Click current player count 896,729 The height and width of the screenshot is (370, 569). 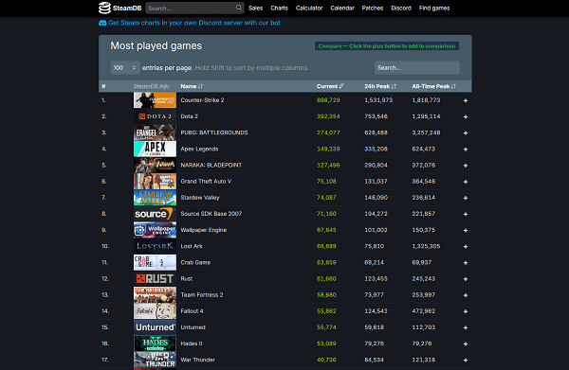click(x=328, y=100)
